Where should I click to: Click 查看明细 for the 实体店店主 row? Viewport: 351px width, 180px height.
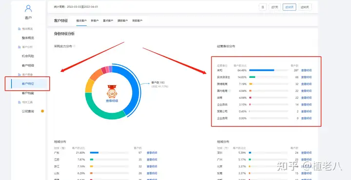coord(307,77)
